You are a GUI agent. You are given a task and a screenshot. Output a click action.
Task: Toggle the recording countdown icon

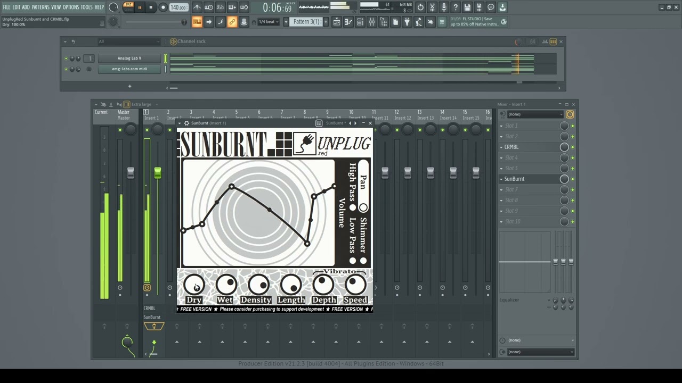(221, 7)
